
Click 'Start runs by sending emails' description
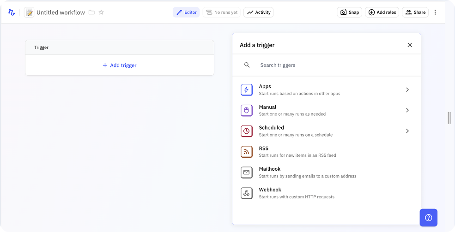(308, 176)
